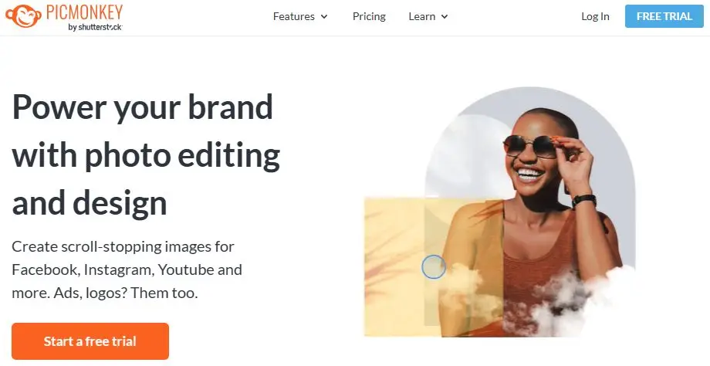Click the 'Create scroll-stopping images' paragraph
The image size is (710, 366).
point(127,270)
